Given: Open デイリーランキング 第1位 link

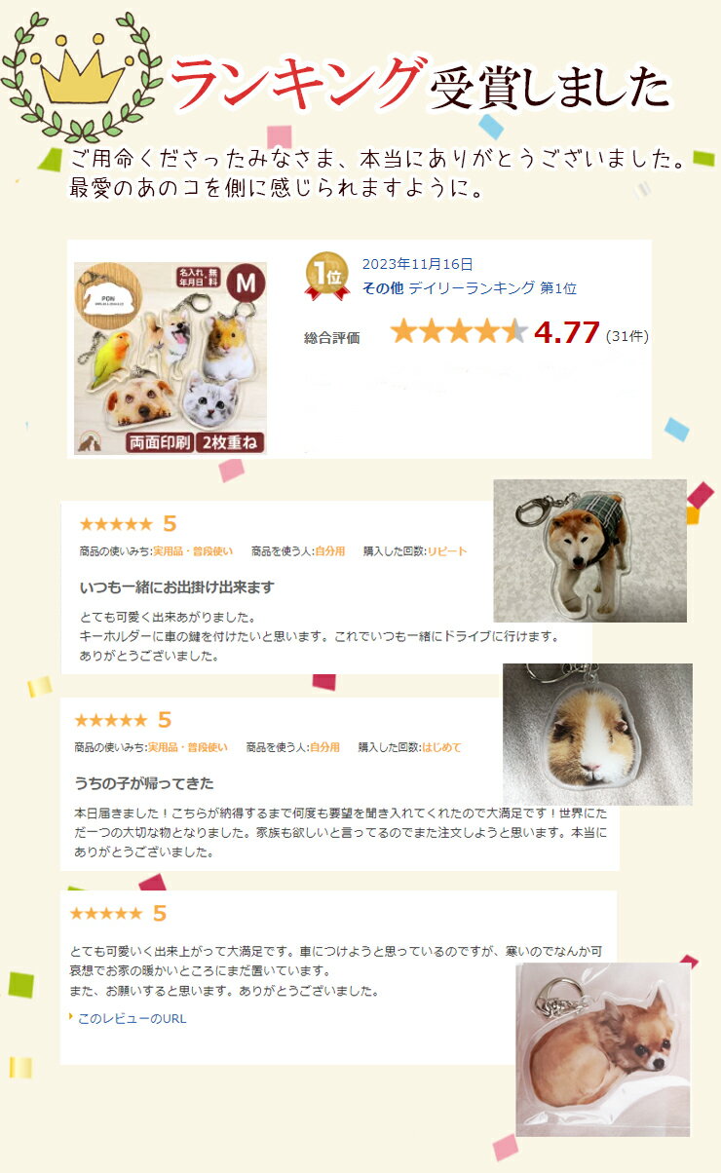Looking at the screenshot, I should (492, 287).
